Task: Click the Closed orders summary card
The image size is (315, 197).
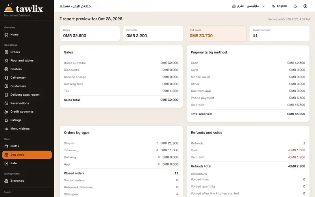Action: [280, 33]
